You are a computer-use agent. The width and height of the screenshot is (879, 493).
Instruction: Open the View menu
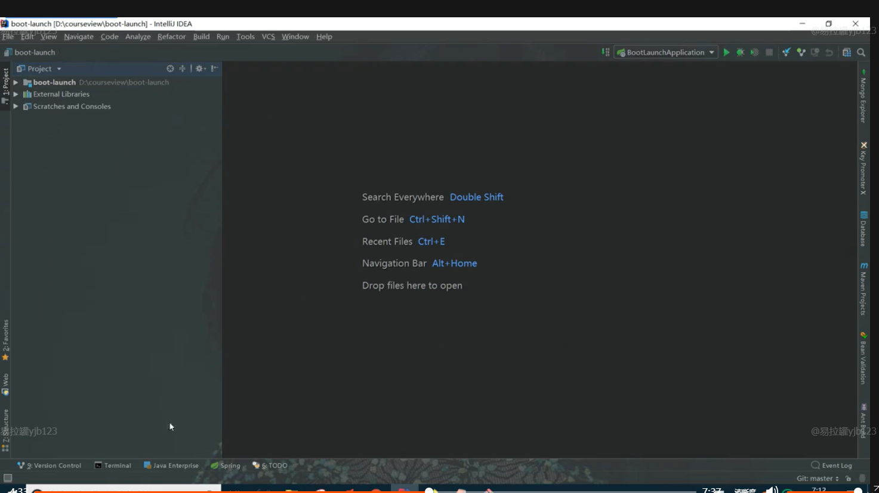[49, 36]
